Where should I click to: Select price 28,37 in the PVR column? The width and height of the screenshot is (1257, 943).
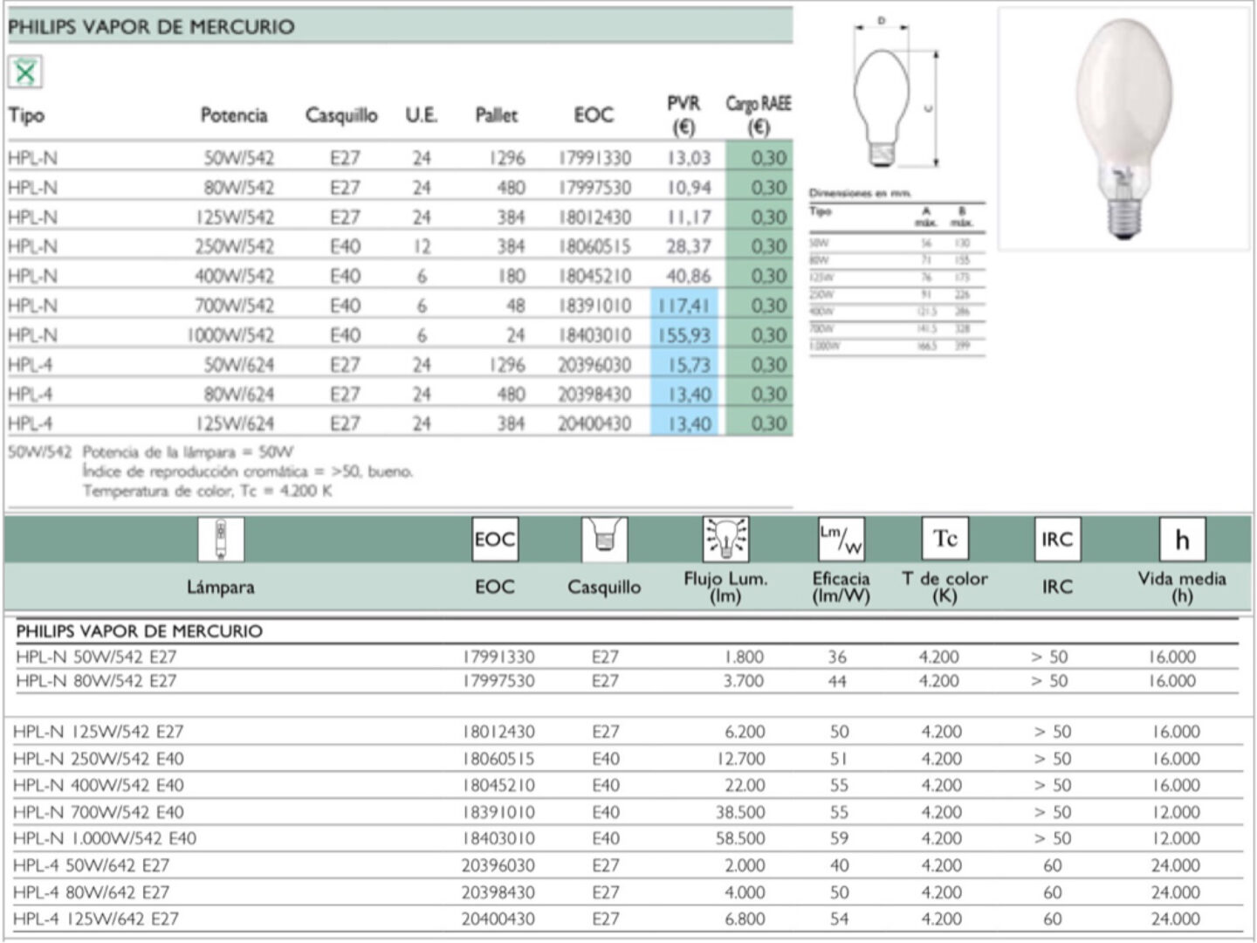point(689,246)
